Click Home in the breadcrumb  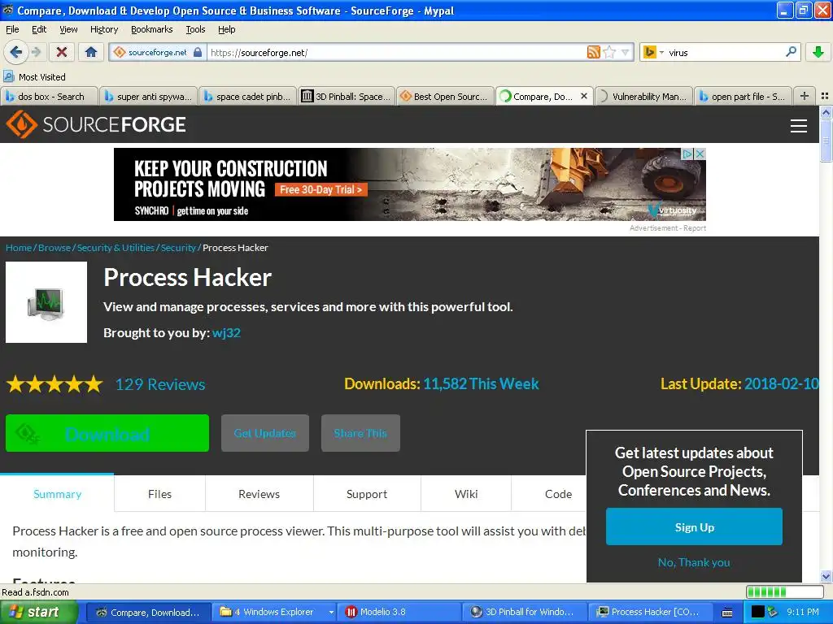pos(19,247)
